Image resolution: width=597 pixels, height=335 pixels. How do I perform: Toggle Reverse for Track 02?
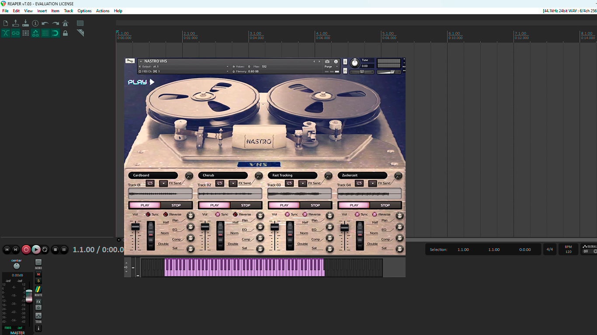[x=236, y=214]
